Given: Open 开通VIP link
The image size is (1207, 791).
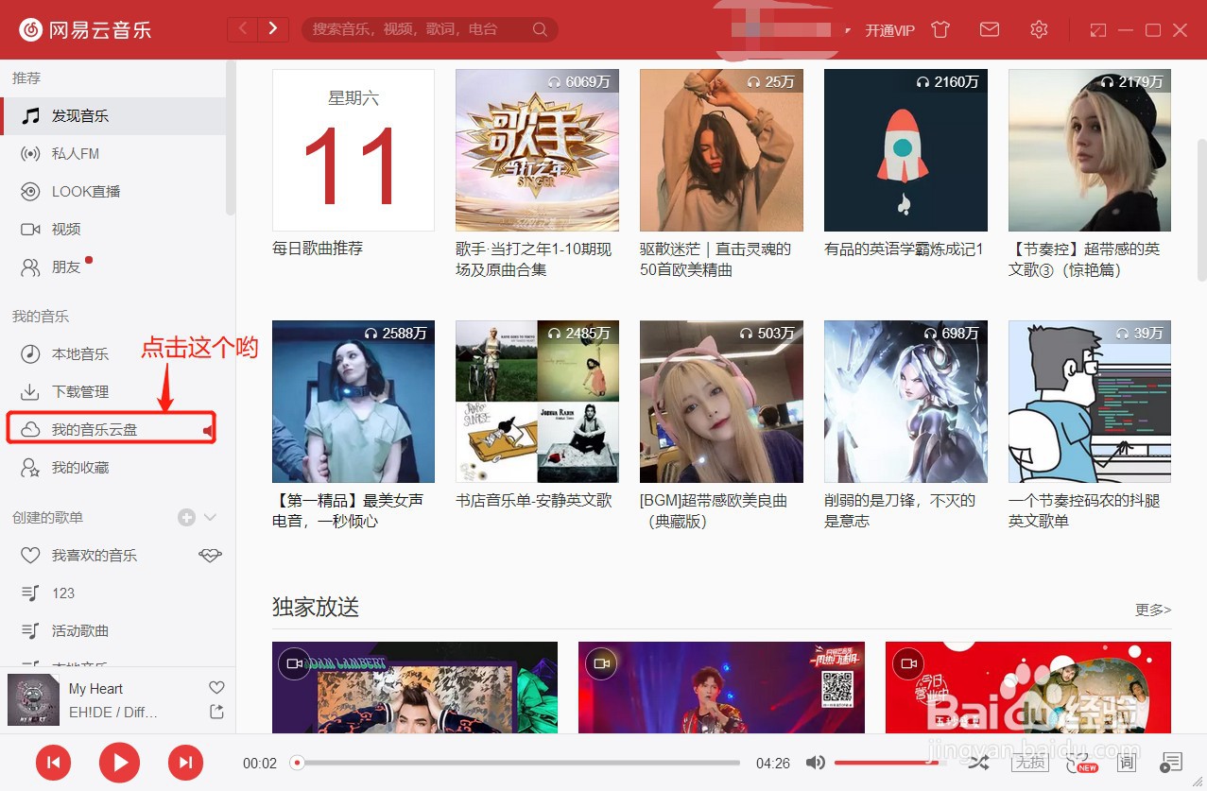Looking at the screenshot, I should [x=889, y=30].
